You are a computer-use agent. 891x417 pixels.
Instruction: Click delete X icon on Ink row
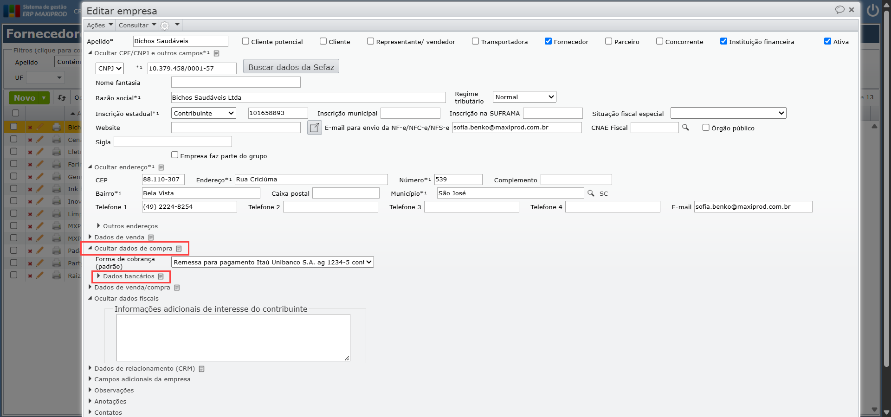[30, 189]
